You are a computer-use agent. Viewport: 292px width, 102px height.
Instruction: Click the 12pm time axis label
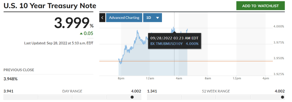[237, 78]
